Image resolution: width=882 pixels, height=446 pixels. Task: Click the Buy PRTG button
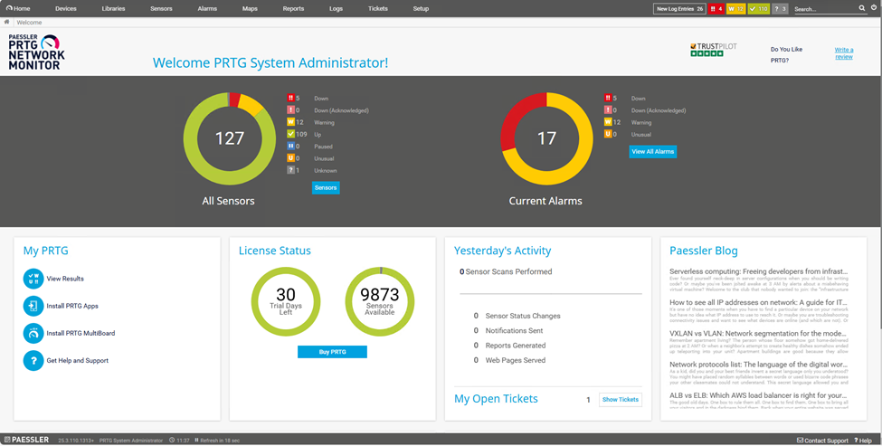tap(332, 352)
